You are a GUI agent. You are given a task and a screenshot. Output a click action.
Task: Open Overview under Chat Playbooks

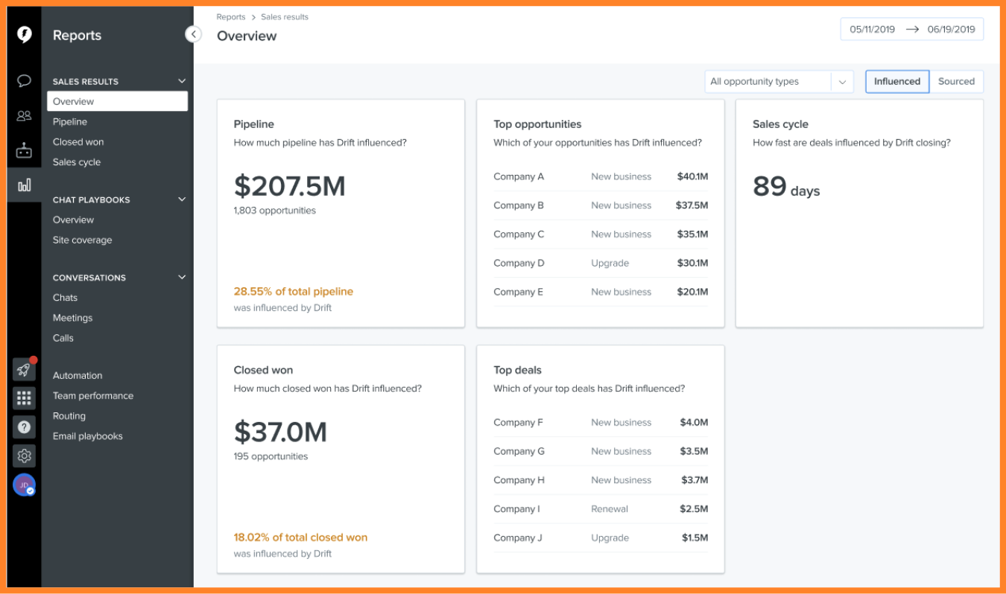click(x=73, y=220)
